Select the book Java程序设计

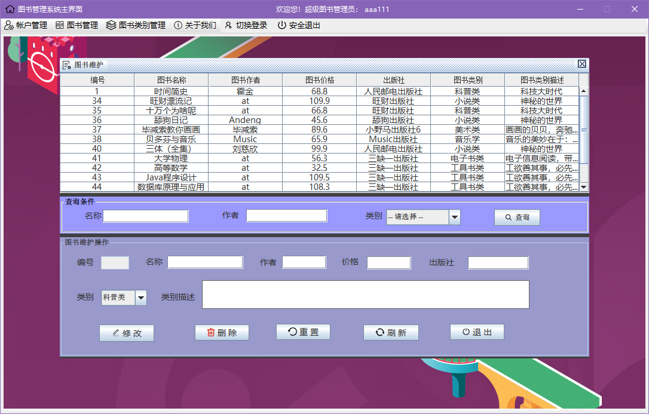[172, 177]
